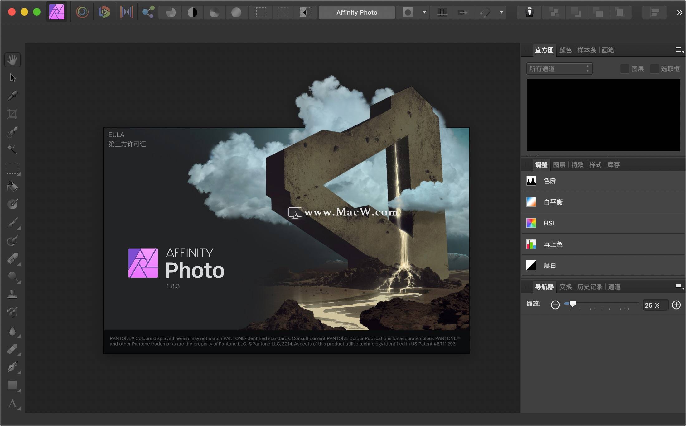
Task: Select the View (hand) tool
Action: coord(12,59)
